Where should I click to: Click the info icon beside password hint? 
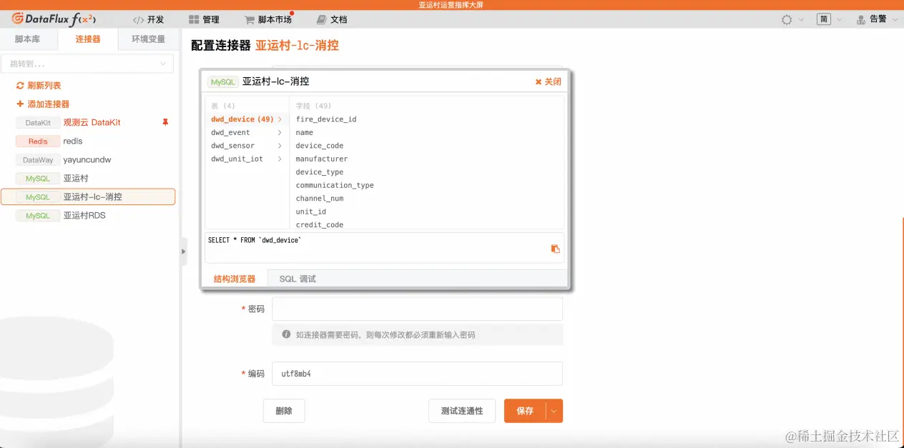pos(286,334)
